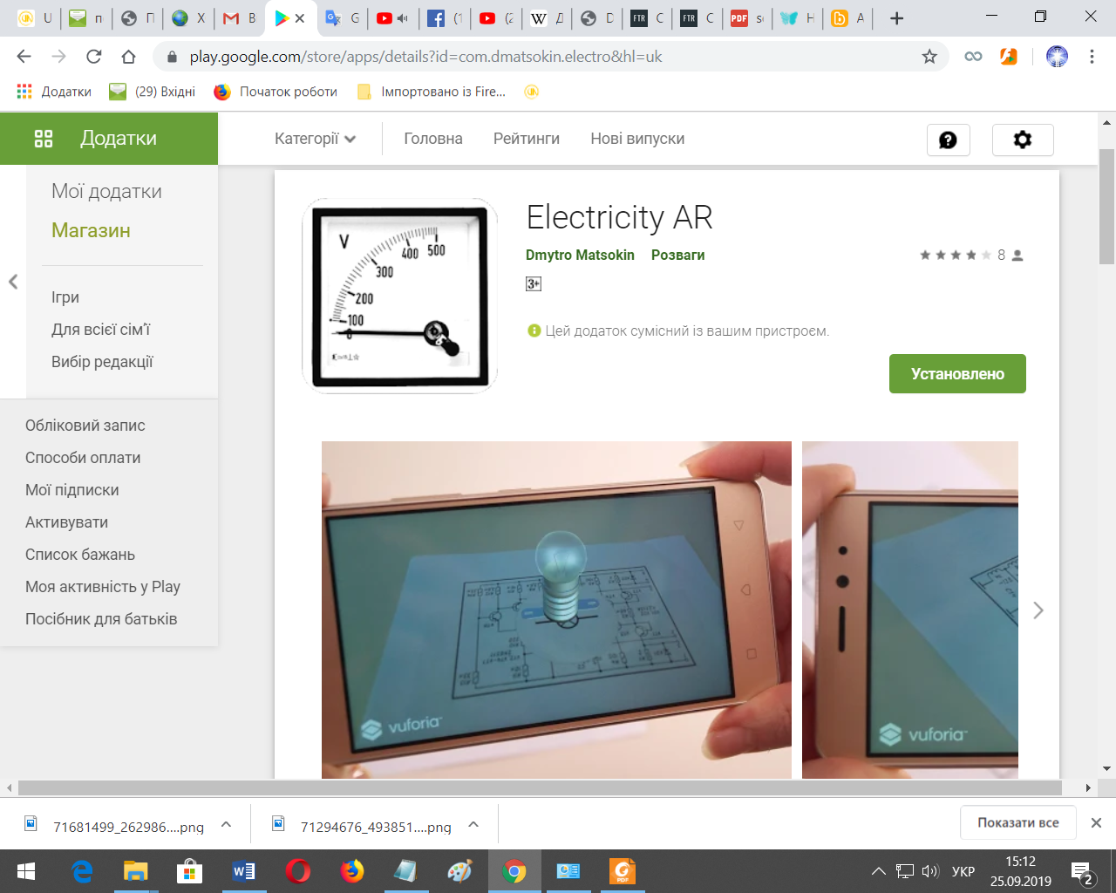
Task: Open Мої підписки link
Action: point(72,490)
